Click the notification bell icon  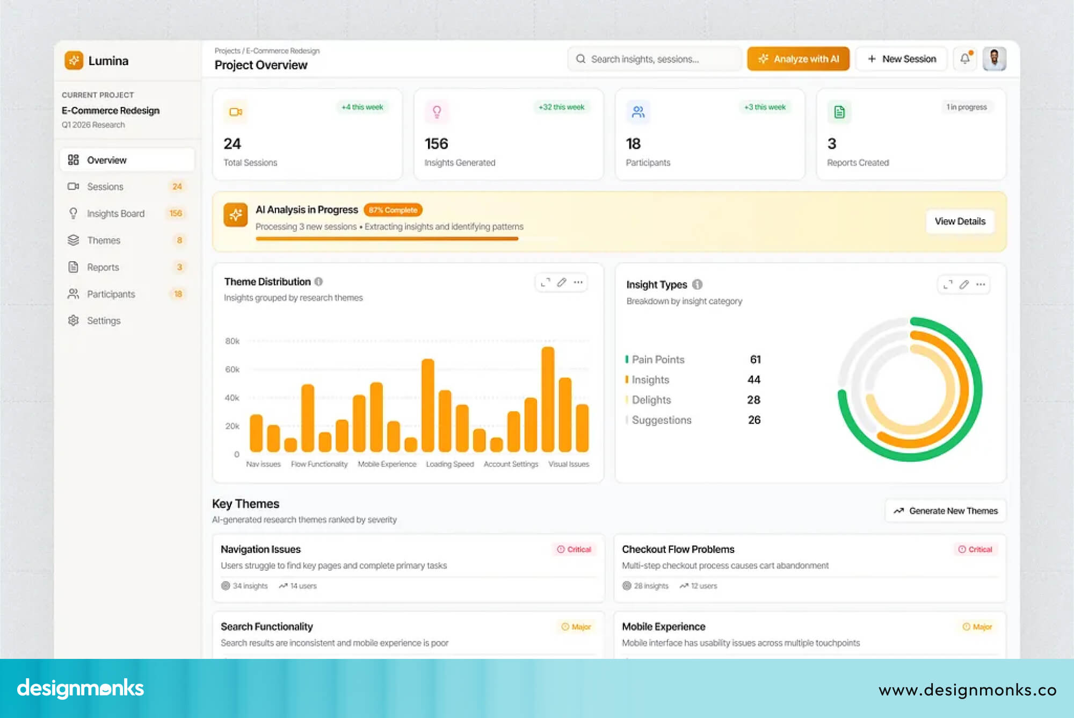[x=965, y=59]
